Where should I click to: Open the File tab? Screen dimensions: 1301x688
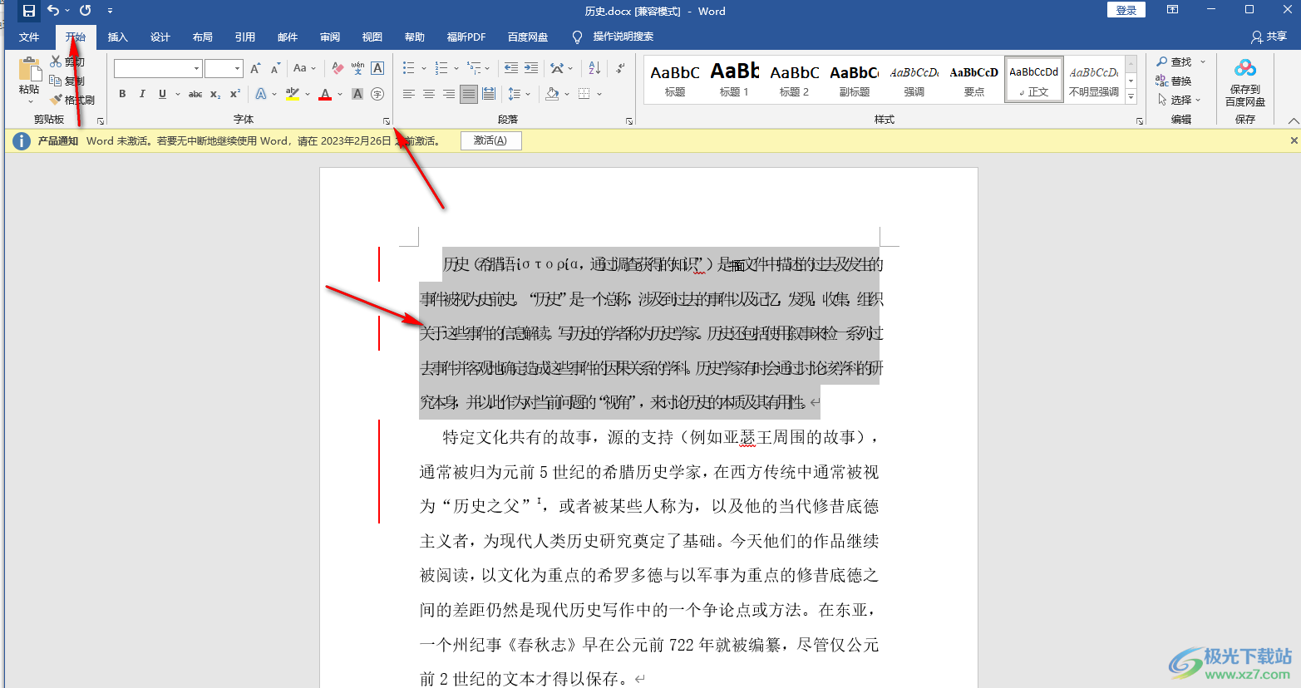(29, 37)
